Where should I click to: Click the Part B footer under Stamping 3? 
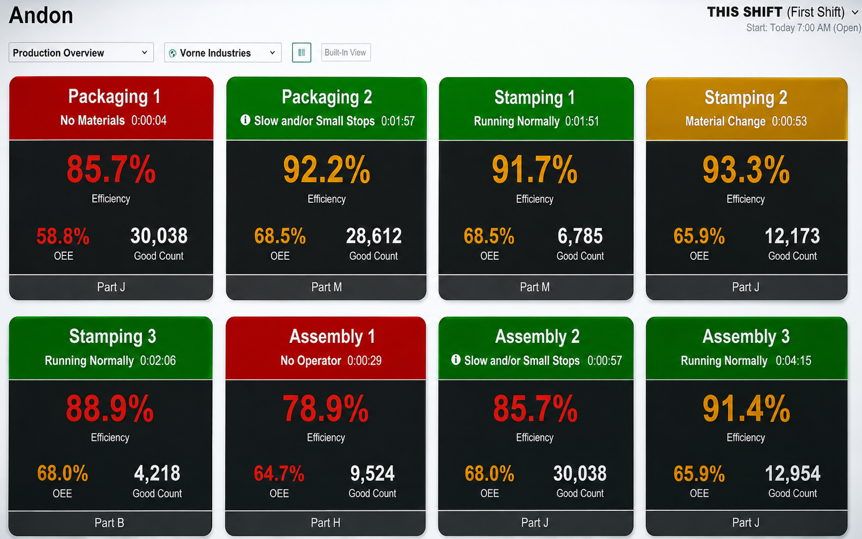point(110,523)
